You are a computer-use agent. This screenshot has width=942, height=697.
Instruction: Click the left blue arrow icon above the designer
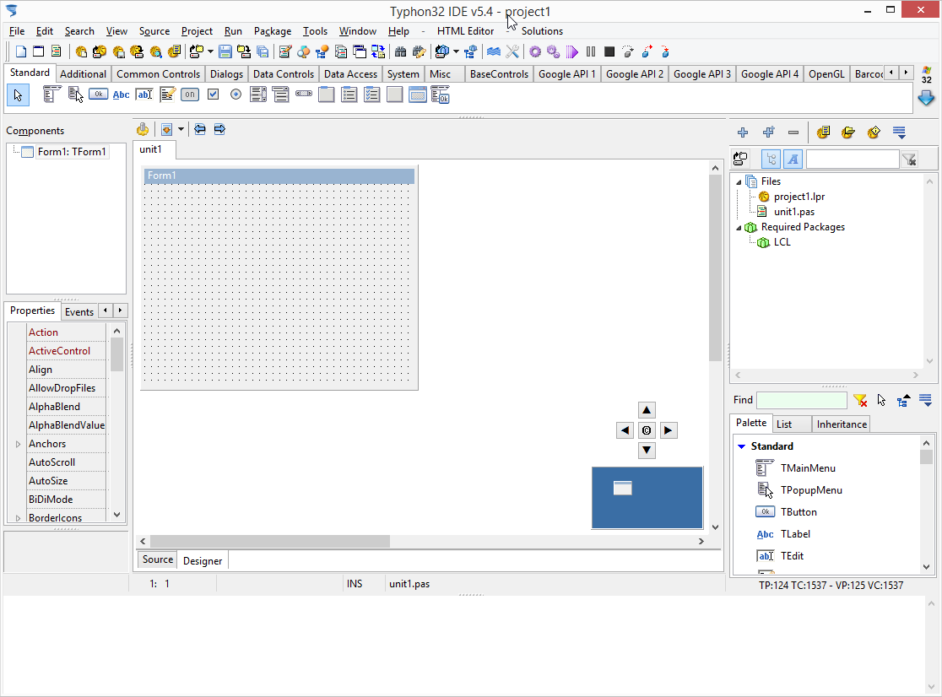[200, 129]
